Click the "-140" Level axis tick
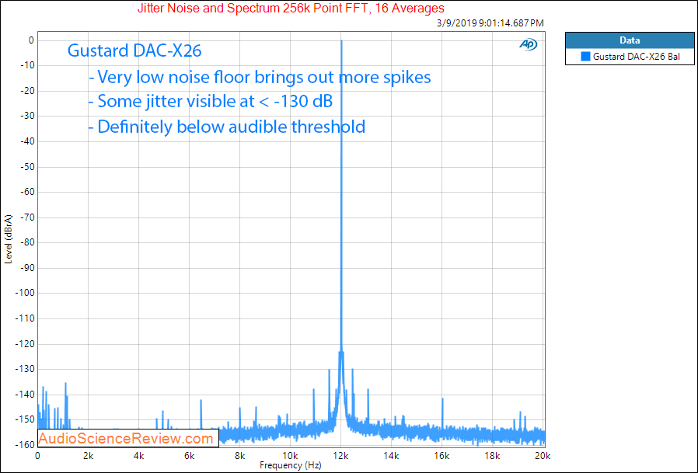Screen dimensions: 698x473 (x=23, y=395)
